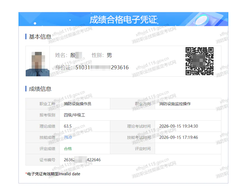Click the 证书编号 header cell

point(43,160)
